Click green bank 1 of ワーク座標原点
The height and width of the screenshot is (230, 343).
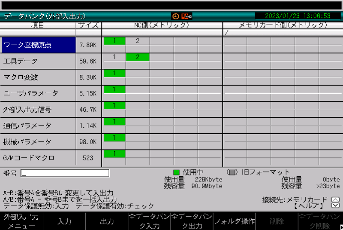tap(114, 41)
